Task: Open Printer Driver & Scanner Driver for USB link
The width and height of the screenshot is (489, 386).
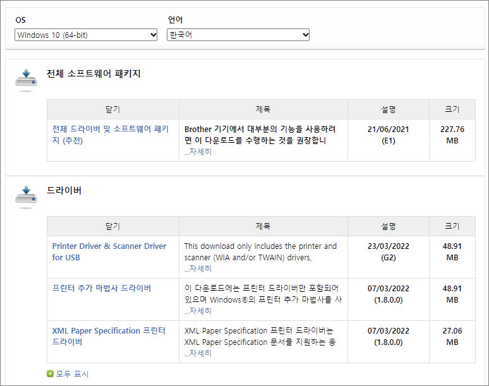Action: click(109, 251)
